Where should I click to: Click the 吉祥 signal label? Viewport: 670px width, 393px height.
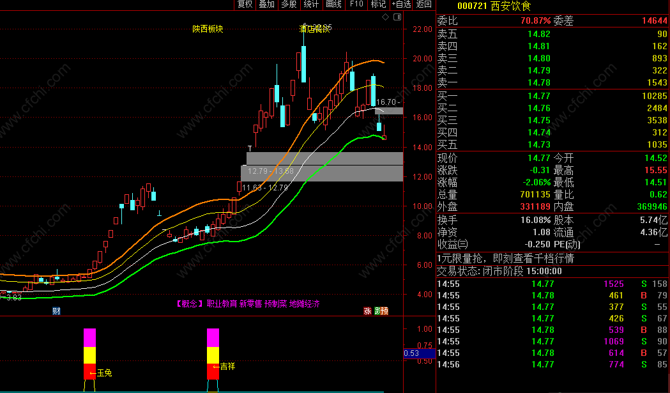pos(227,367)
